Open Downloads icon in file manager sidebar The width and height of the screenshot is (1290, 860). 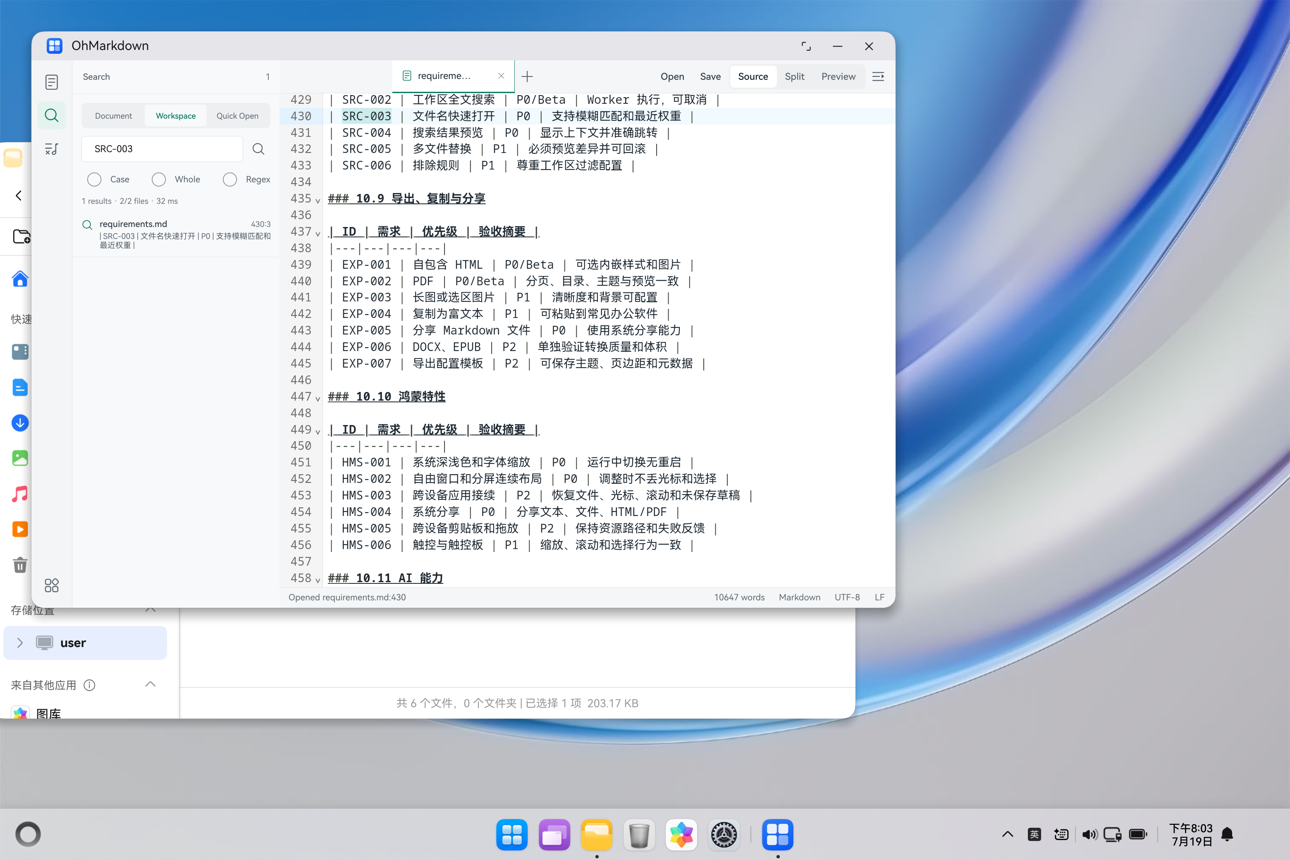(20, 423)
